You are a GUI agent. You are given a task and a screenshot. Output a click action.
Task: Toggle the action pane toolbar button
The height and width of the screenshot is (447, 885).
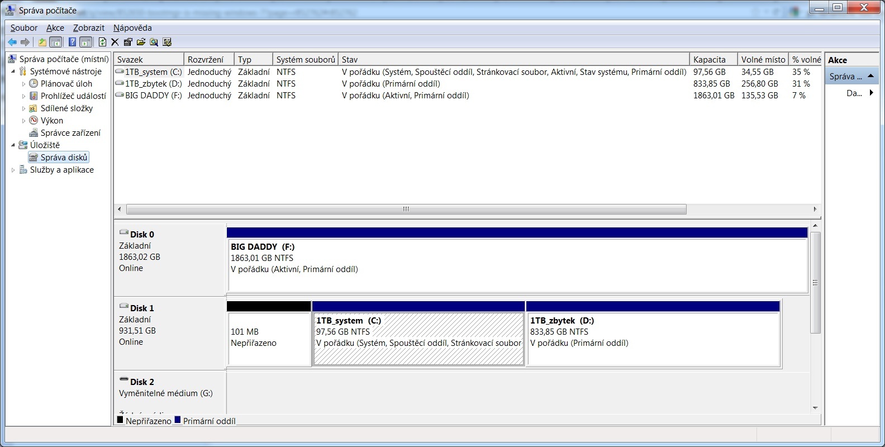click(x=85, y=42)
